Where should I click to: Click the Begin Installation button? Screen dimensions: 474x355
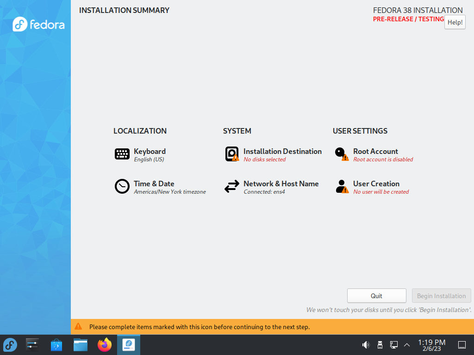(x=441, y=296)
